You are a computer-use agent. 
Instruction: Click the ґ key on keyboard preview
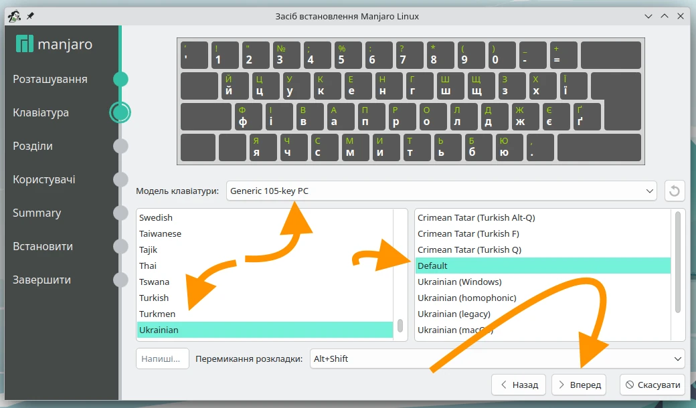[x=588, y=116]
